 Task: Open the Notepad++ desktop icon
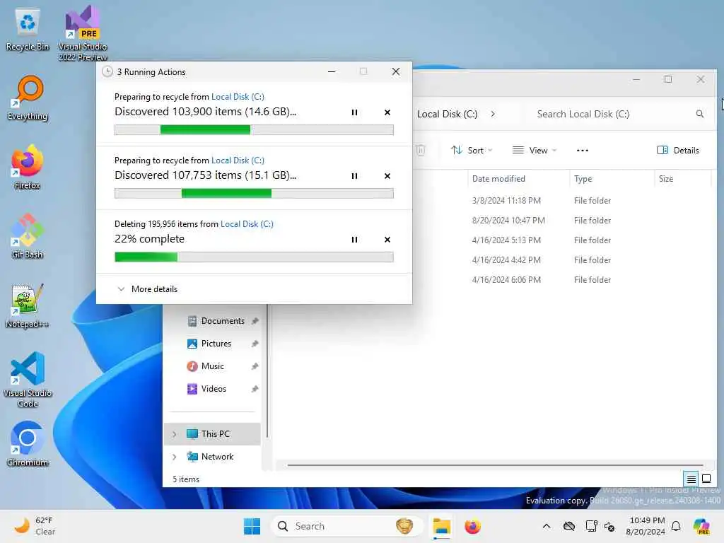click(28, 305)
